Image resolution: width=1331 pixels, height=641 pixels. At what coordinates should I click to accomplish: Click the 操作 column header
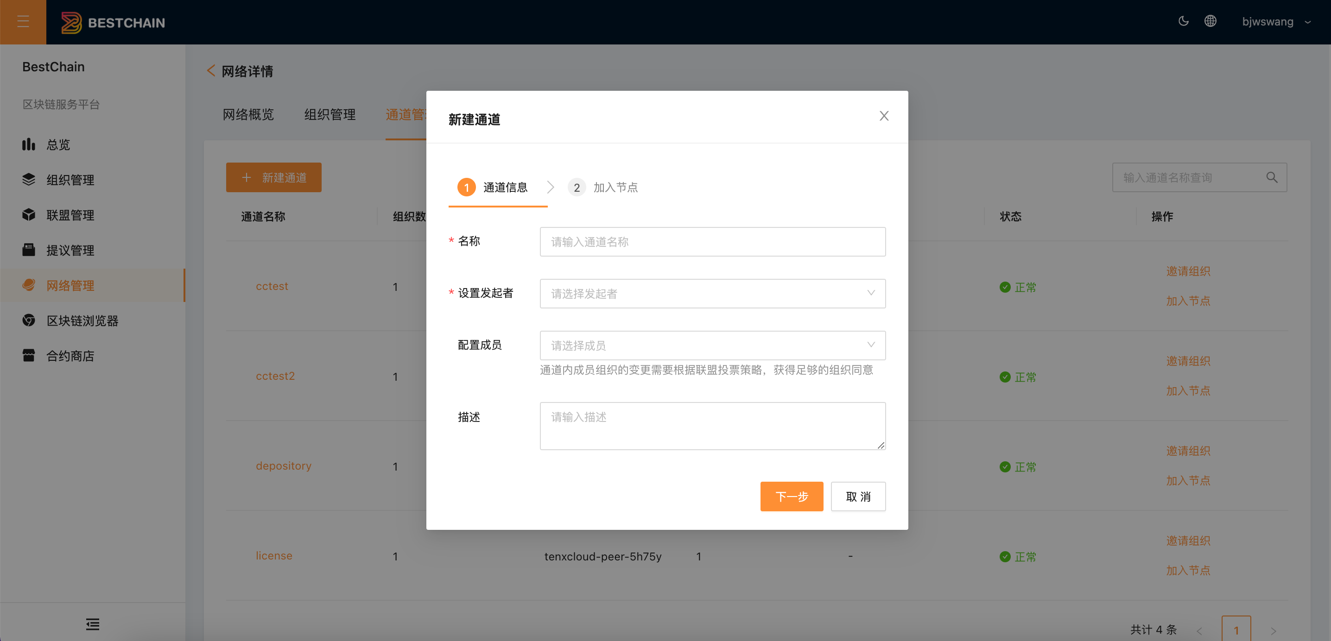(1162, 216)
